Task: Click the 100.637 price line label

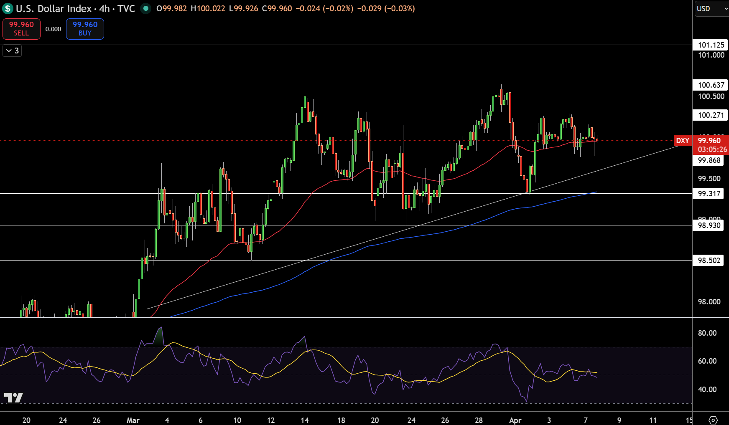Action: click(711, 85)
